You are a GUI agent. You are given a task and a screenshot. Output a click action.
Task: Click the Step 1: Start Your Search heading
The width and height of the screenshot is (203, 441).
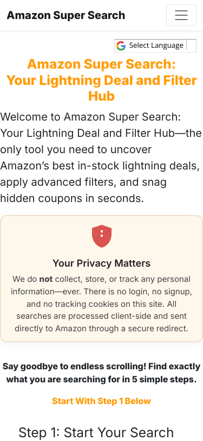(x=96, y=432)
